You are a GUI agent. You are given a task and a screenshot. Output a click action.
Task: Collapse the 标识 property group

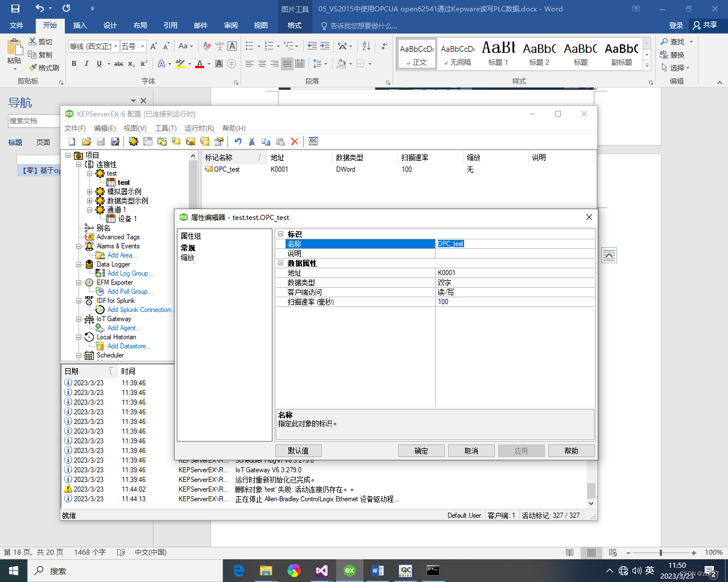point(280,234)
